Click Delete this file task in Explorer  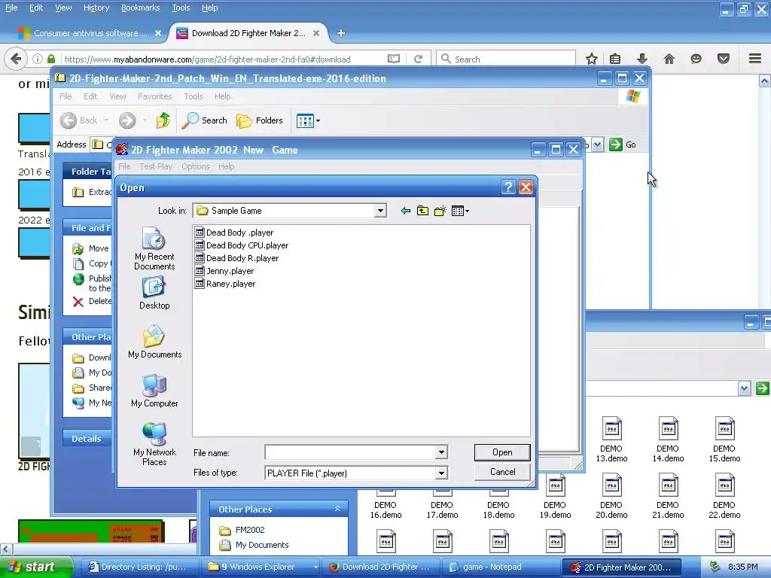(x=92, y=301)
